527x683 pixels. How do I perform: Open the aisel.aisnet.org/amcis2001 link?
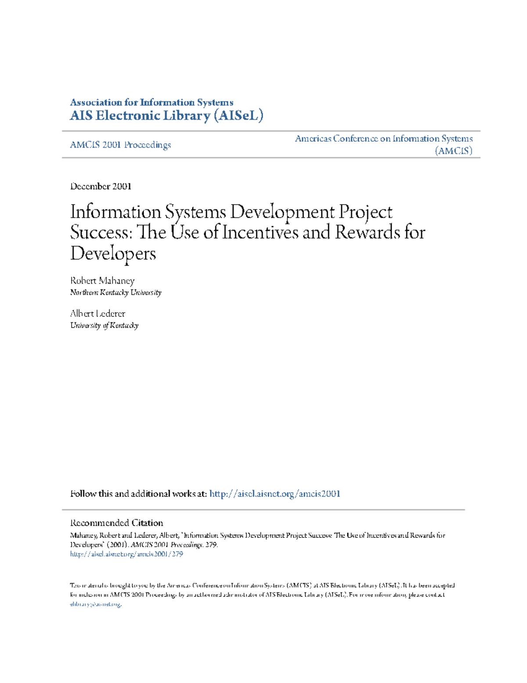[x=274, y=494]
